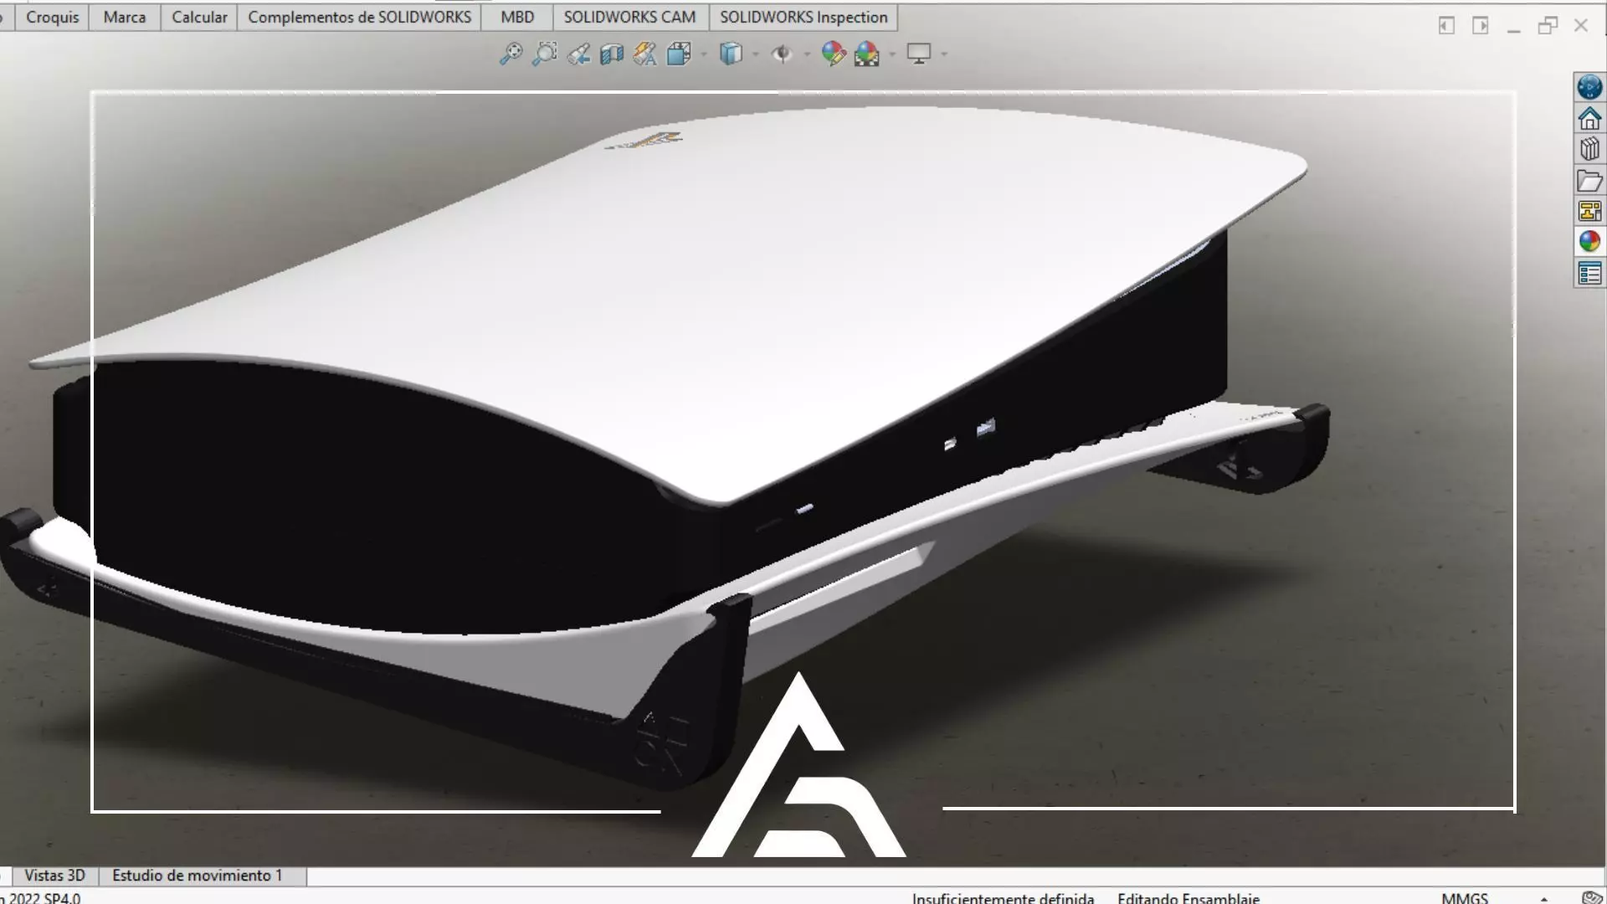Open the Dynamic Annotation Views icon
This screenshot has height=904, width=1607.
[645, 54]
